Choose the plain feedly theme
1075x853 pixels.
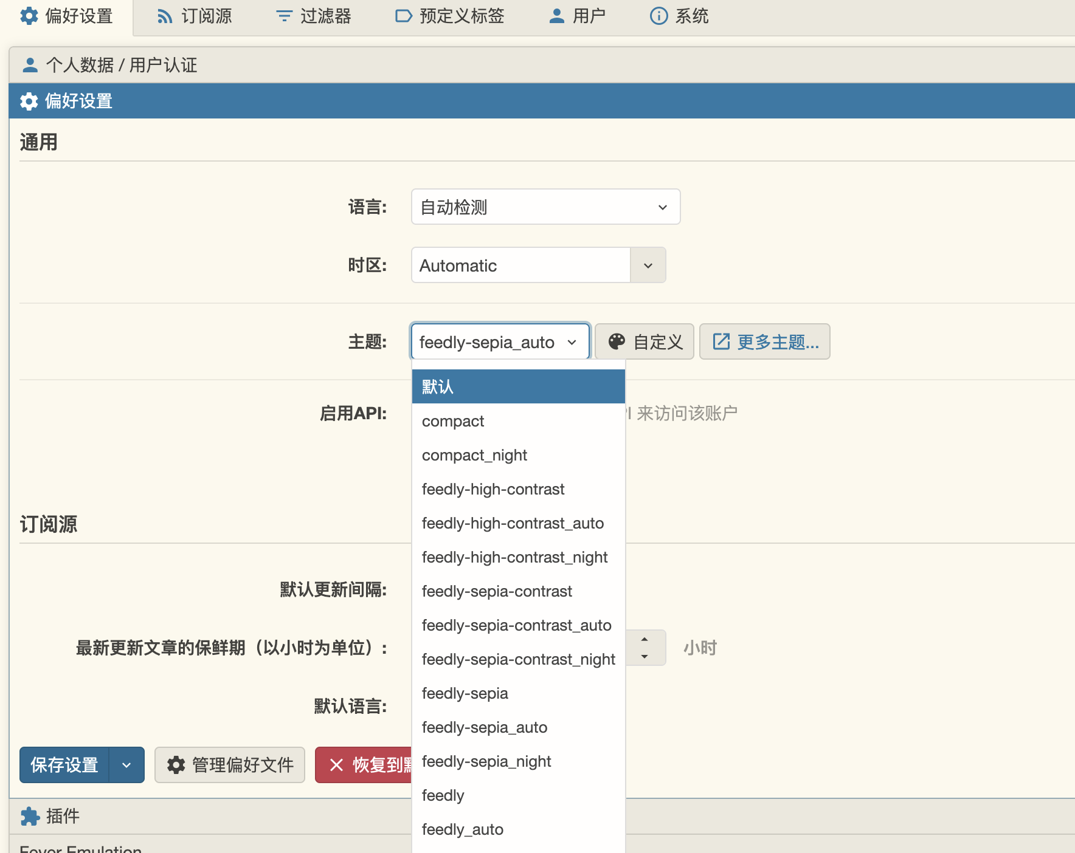coord(519,795)
